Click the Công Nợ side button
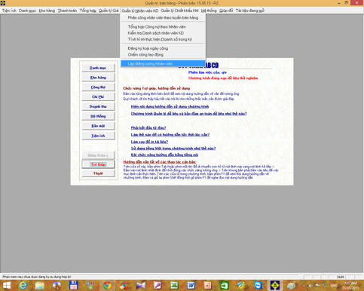Viewport: 364px width, 291px height. [98, 87]
